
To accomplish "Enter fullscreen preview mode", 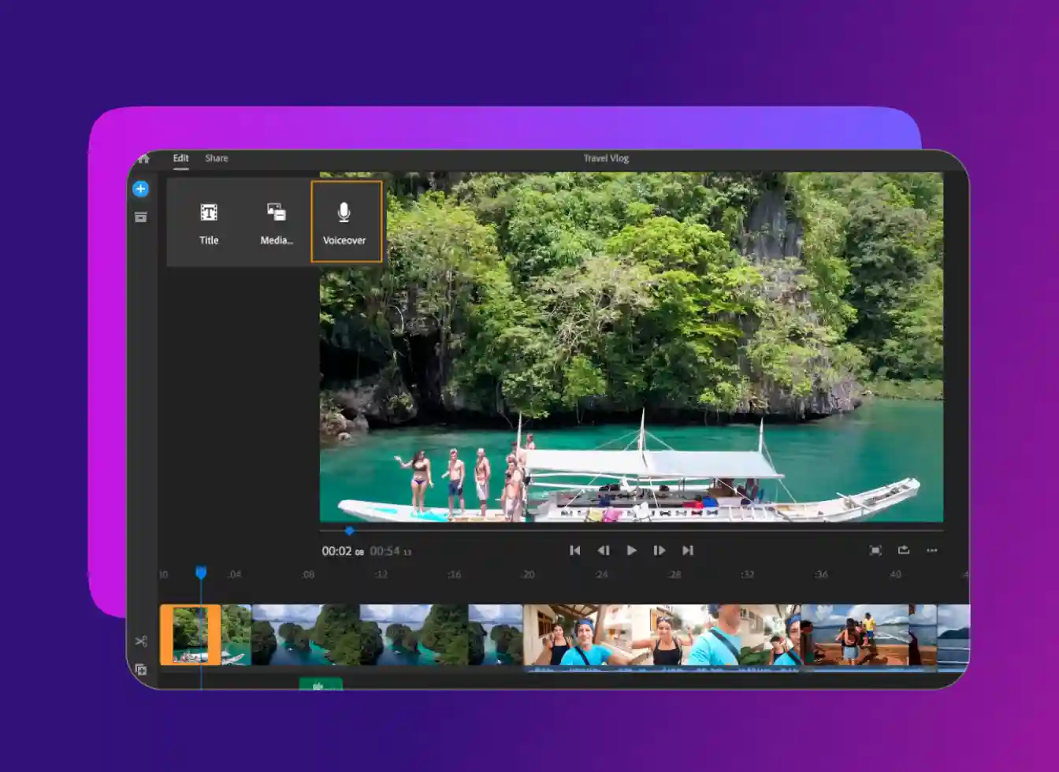I will [x=875, y=551].
